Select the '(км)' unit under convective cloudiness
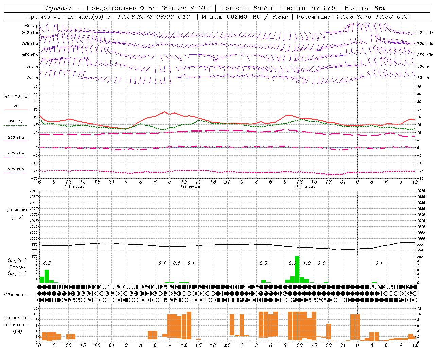 pyautogui.click(x=17, y=331)
